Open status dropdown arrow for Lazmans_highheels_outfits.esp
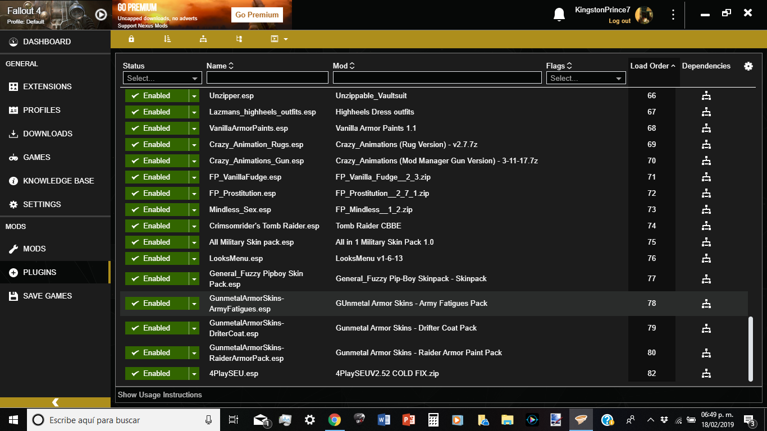This screenshot has width=767, height=431. pyautogui.click(x=194, y=112)
